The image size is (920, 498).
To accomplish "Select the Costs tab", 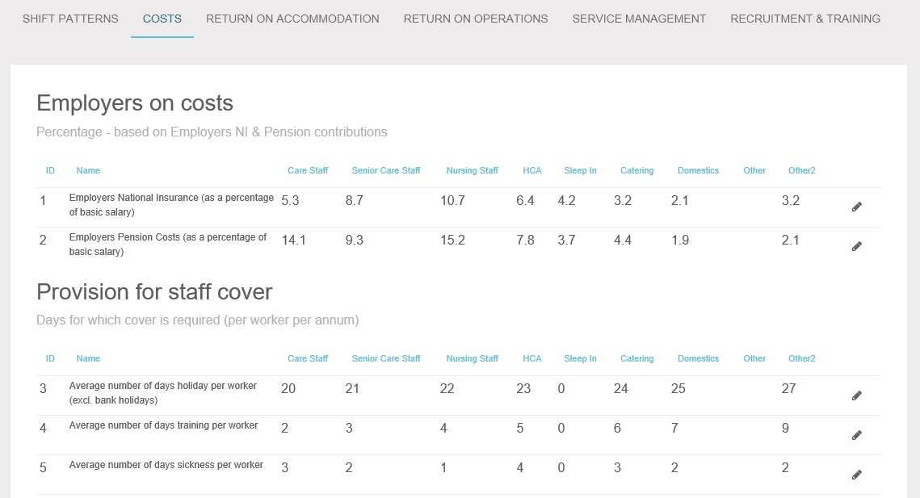I will coord(162,19).
